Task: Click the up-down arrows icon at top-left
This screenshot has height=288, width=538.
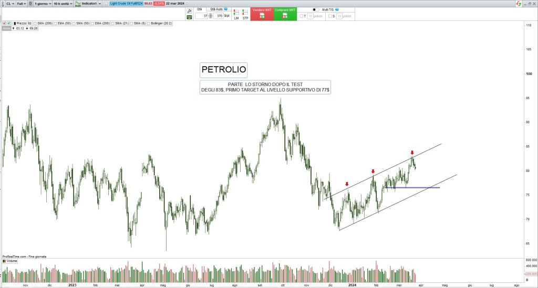Action: [x=3, y=4]
